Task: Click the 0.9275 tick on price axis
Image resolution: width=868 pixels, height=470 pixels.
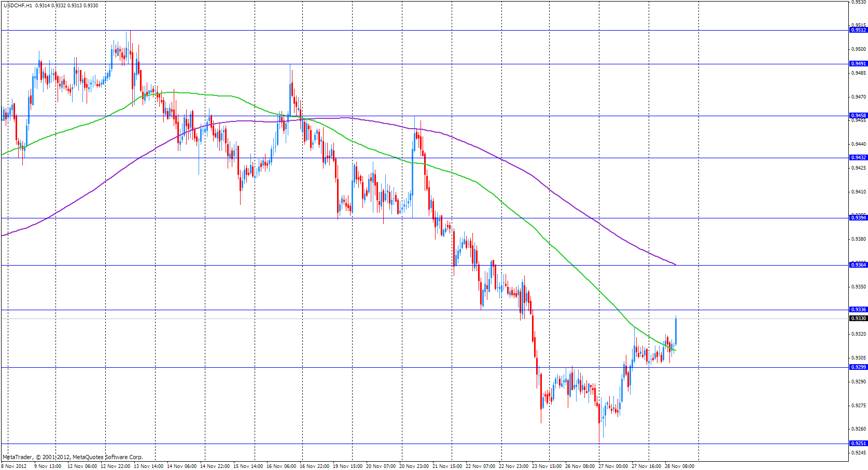Action: pyautogui.click(x=859, y=406)
